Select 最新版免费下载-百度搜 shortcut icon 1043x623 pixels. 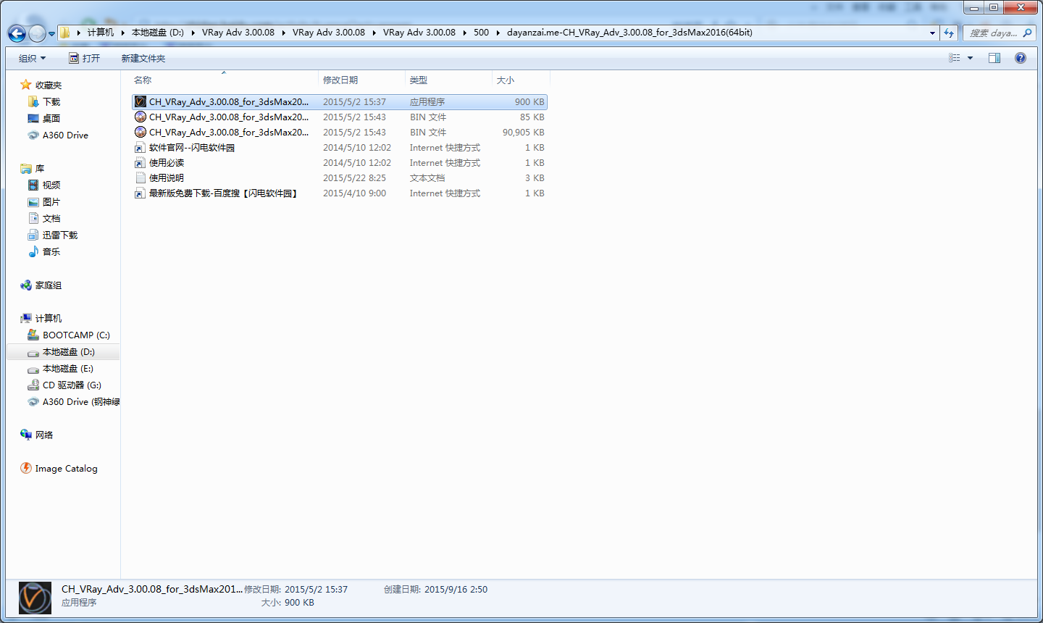point(141,193)
